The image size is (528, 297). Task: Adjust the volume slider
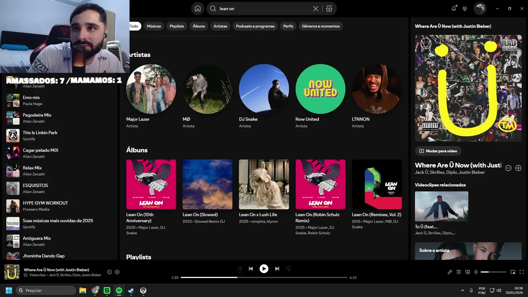coord(493,272)
